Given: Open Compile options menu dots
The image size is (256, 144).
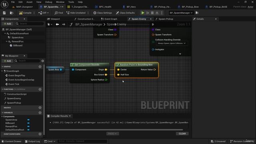Looking at the screenshot, I should [34, 13].
